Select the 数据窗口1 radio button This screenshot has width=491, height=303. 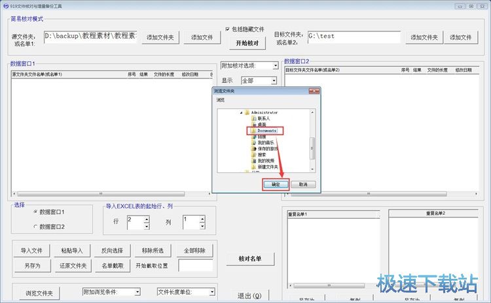click(x=35, y=212)
